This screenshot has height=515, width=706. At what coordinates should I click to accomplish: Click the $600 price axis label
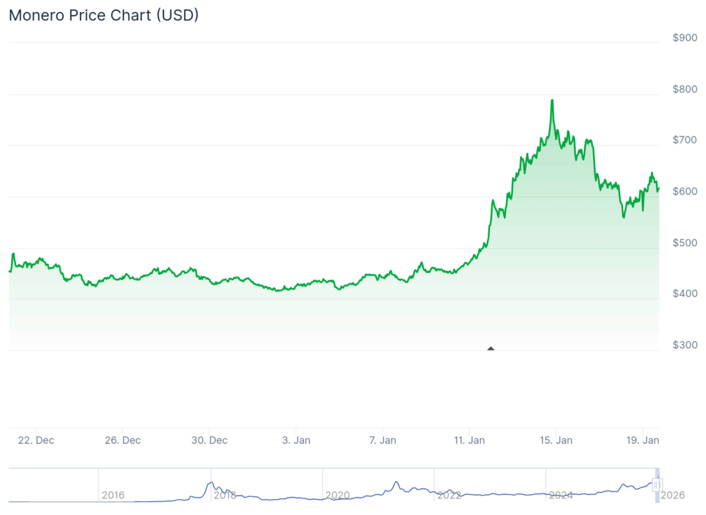(685, 192)
